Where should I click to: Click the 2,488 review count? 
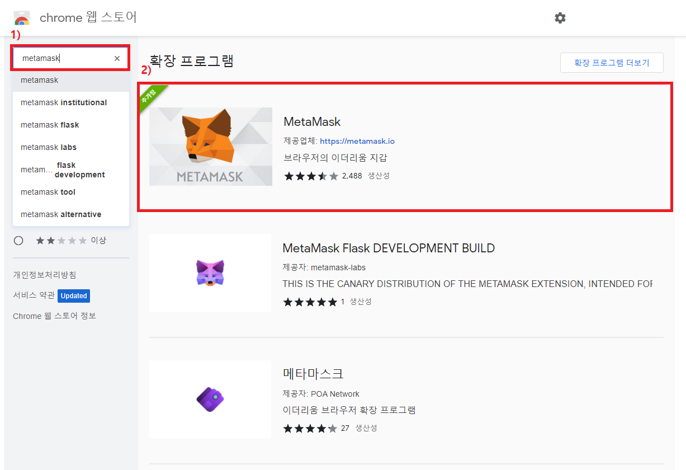click(x=352, y=176)
